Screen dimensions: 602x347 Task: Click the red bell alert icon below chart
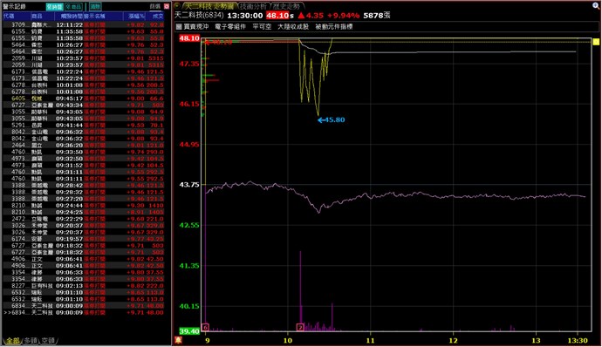178,340
